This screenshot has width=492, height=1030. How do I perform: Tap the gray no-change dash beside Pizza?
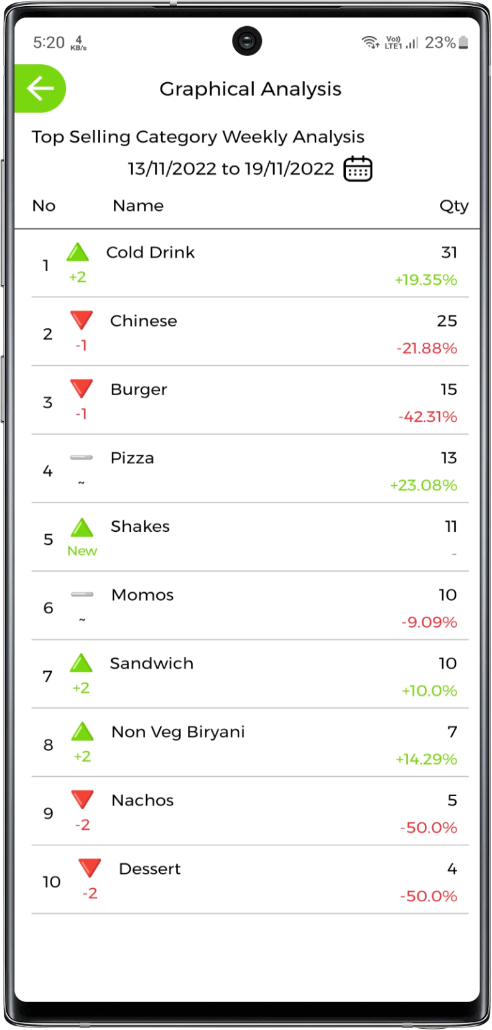(81, 458)
